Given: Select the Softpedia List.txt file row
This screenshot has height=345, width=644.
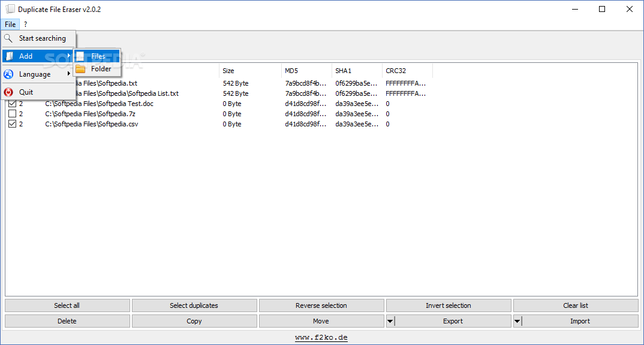Looking at the screenshot, I should pyautogui.click(x=127, y=93).
